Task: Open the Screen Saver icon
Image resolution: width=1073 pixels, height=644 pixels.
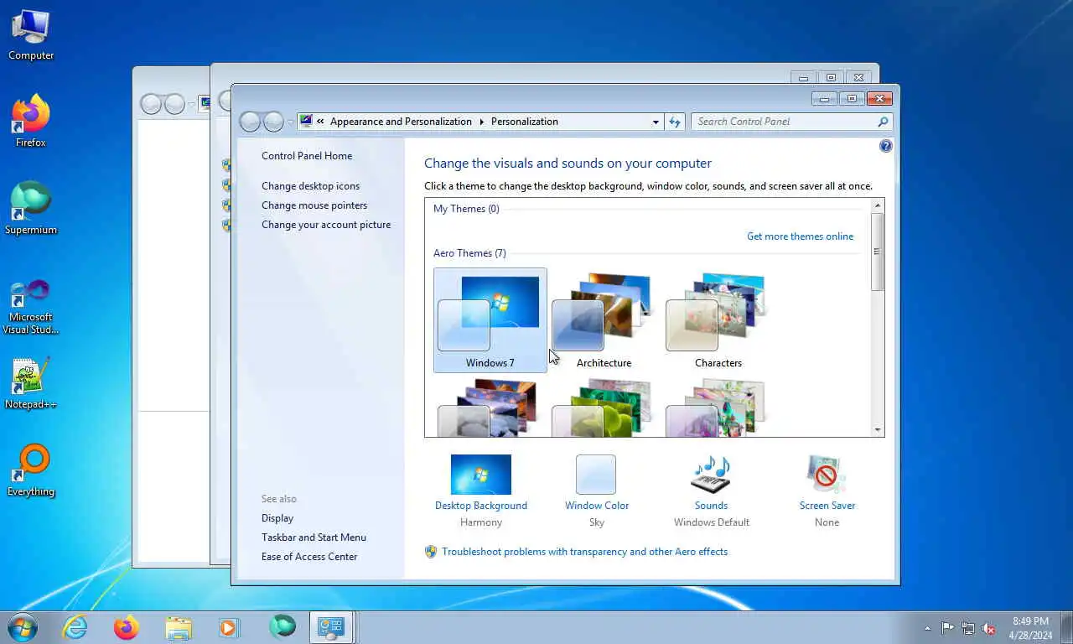Action: (x=827, y=475)
